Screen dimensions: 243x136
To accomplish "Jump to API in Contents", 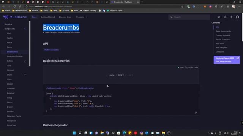I will [x=217, y=27].
